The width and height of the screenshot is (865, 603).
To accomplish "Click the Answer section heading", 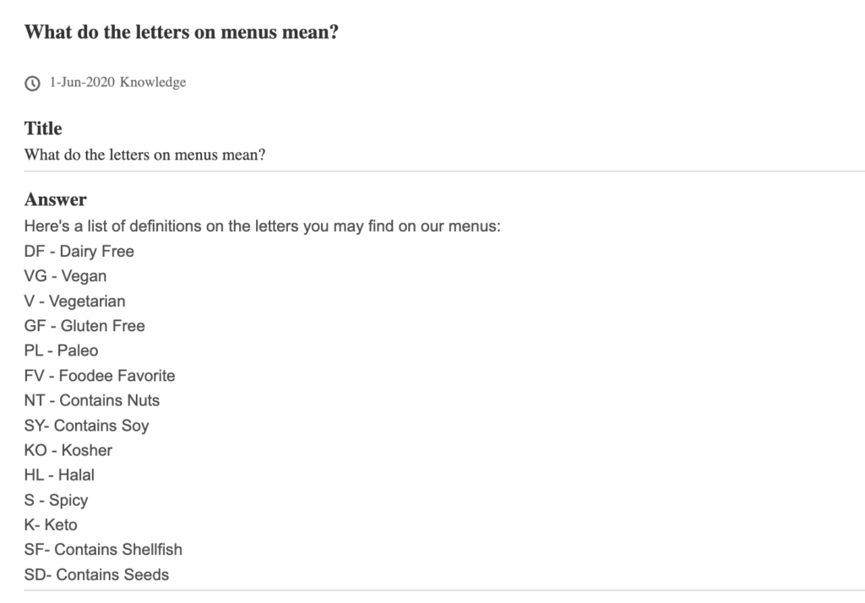I will click(55, 199).
